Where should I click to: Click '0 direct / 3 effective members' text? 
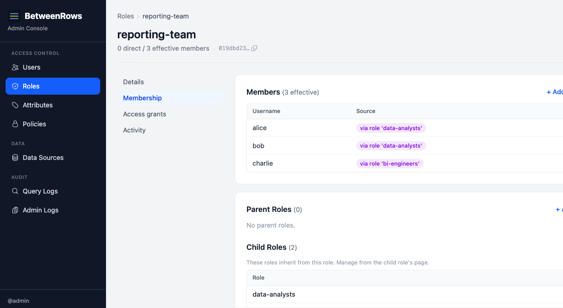point(163,48)
